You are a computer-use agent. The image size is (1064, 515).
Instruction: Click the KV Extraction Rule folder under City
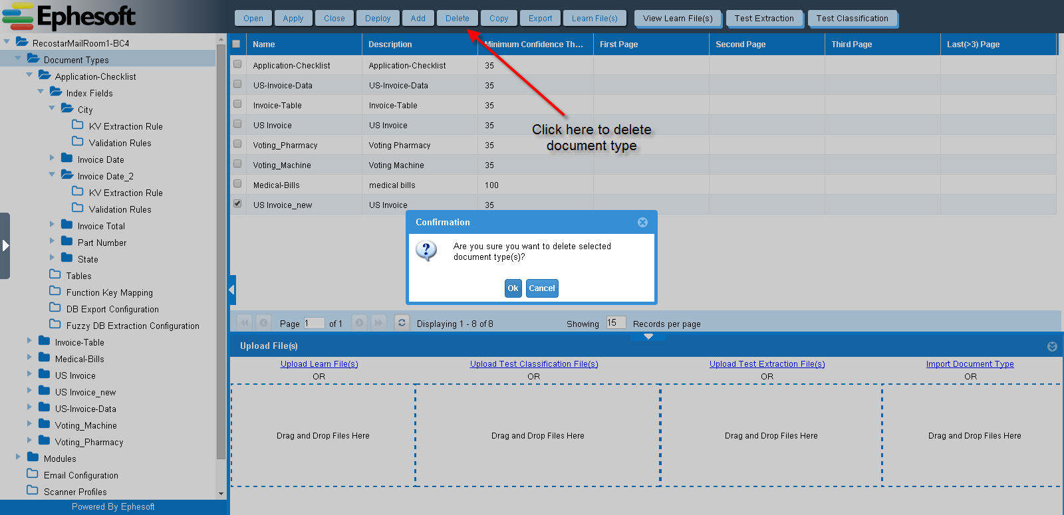tap(78, 126)
